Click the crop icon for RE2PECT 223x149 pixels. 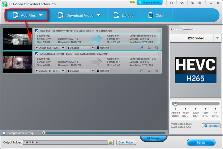tap(149, 48)
